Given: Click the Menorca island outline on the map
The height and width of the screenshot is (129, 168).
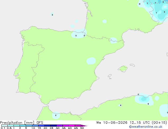Looking at the screenshot, I should [132, 65].
